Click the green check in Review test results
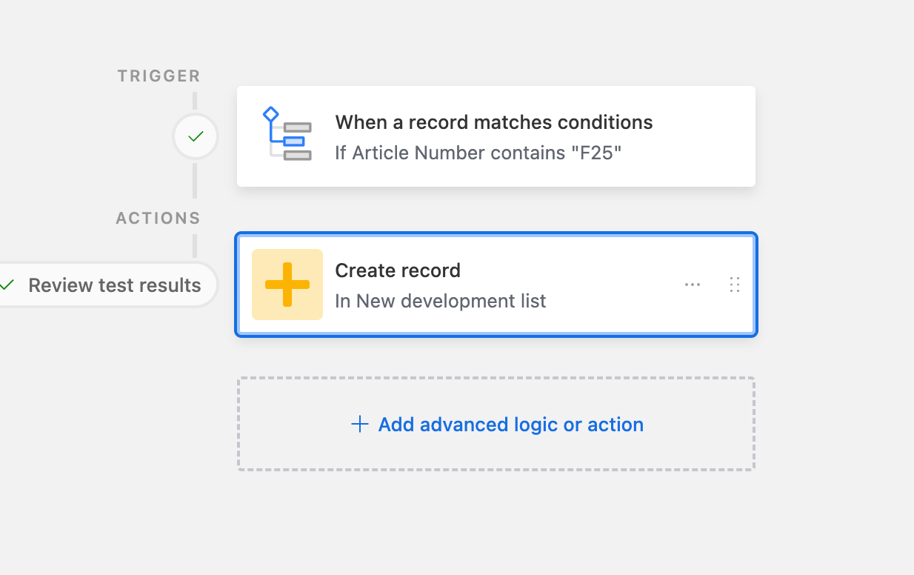The width and height of the screenshot is (914, 575). click(7, 285)
